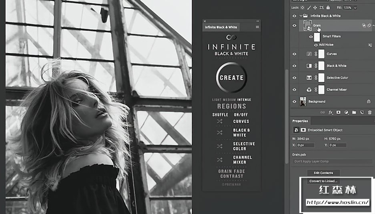This screenshot has width=375, height=214.
Task: Click the REGIONS button
Action: pos(231,106)
